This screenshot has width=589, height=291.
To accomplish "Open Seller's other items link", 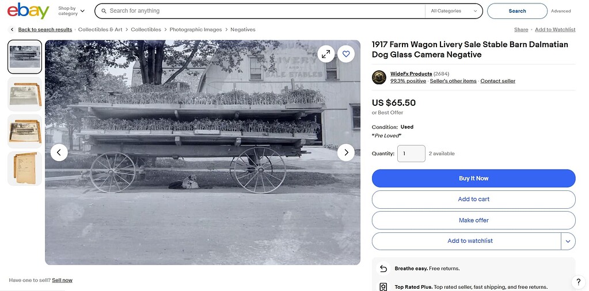I will pyautogui.click(x=453, y=81).
